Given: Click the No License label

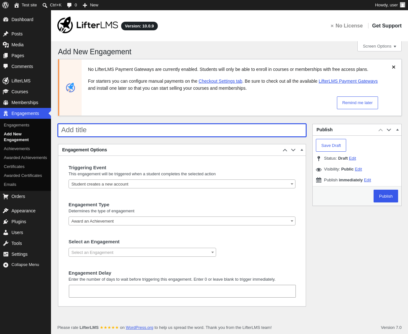Looking at the screenshot, I should click(x=346, y=26).
